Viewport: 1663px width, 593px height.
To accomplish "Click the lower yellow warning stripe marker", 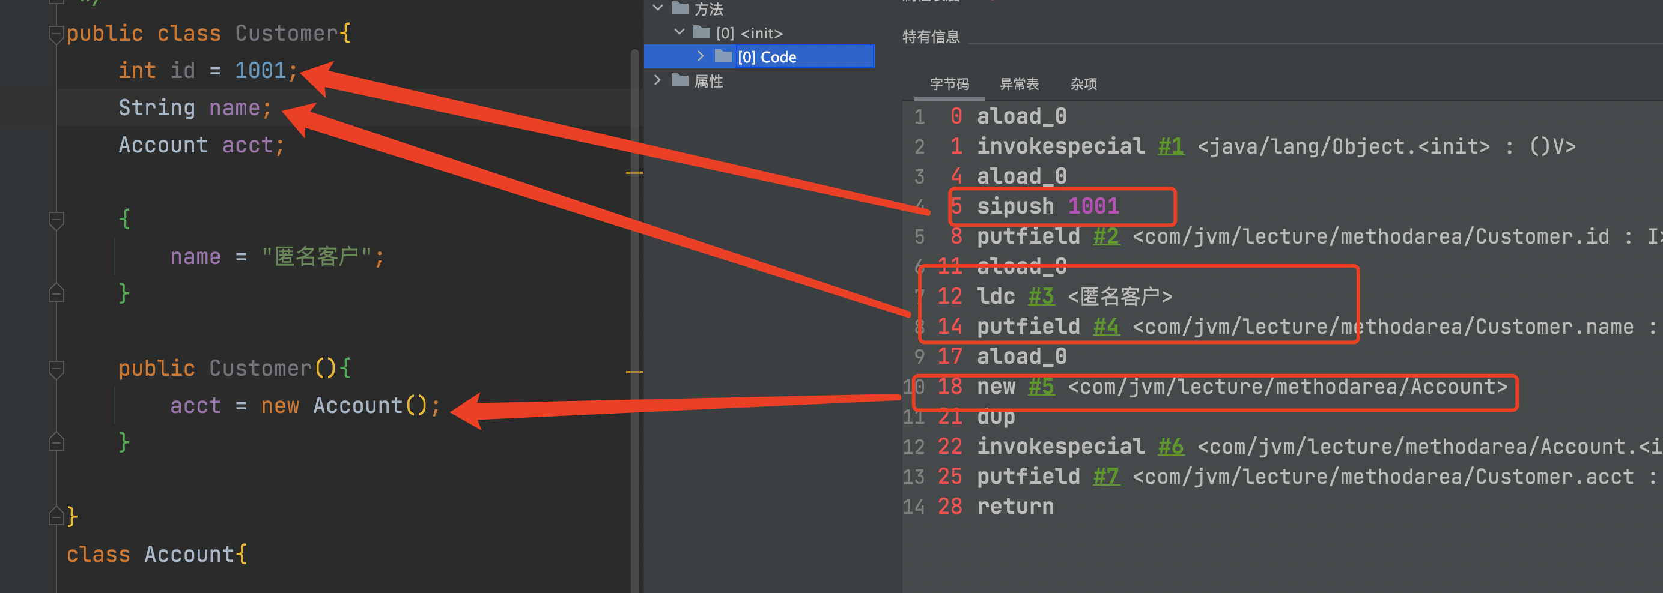I will pyautogui.click(x=634, y=372).
